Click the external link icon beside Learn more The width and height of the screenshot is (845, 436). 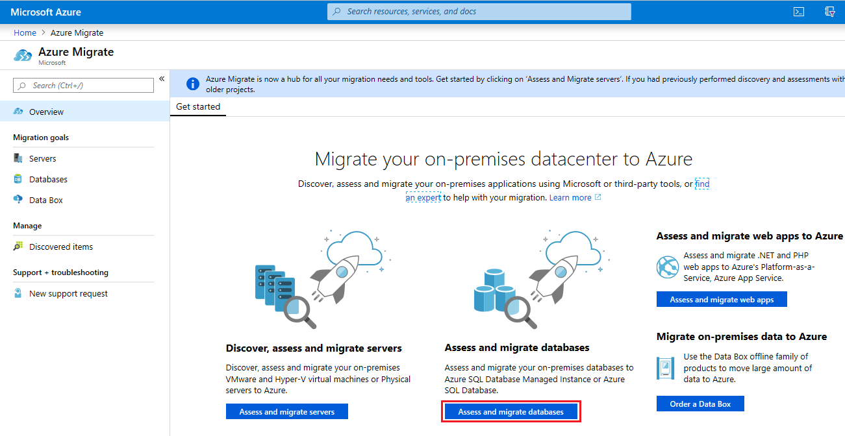pos(598,197)
